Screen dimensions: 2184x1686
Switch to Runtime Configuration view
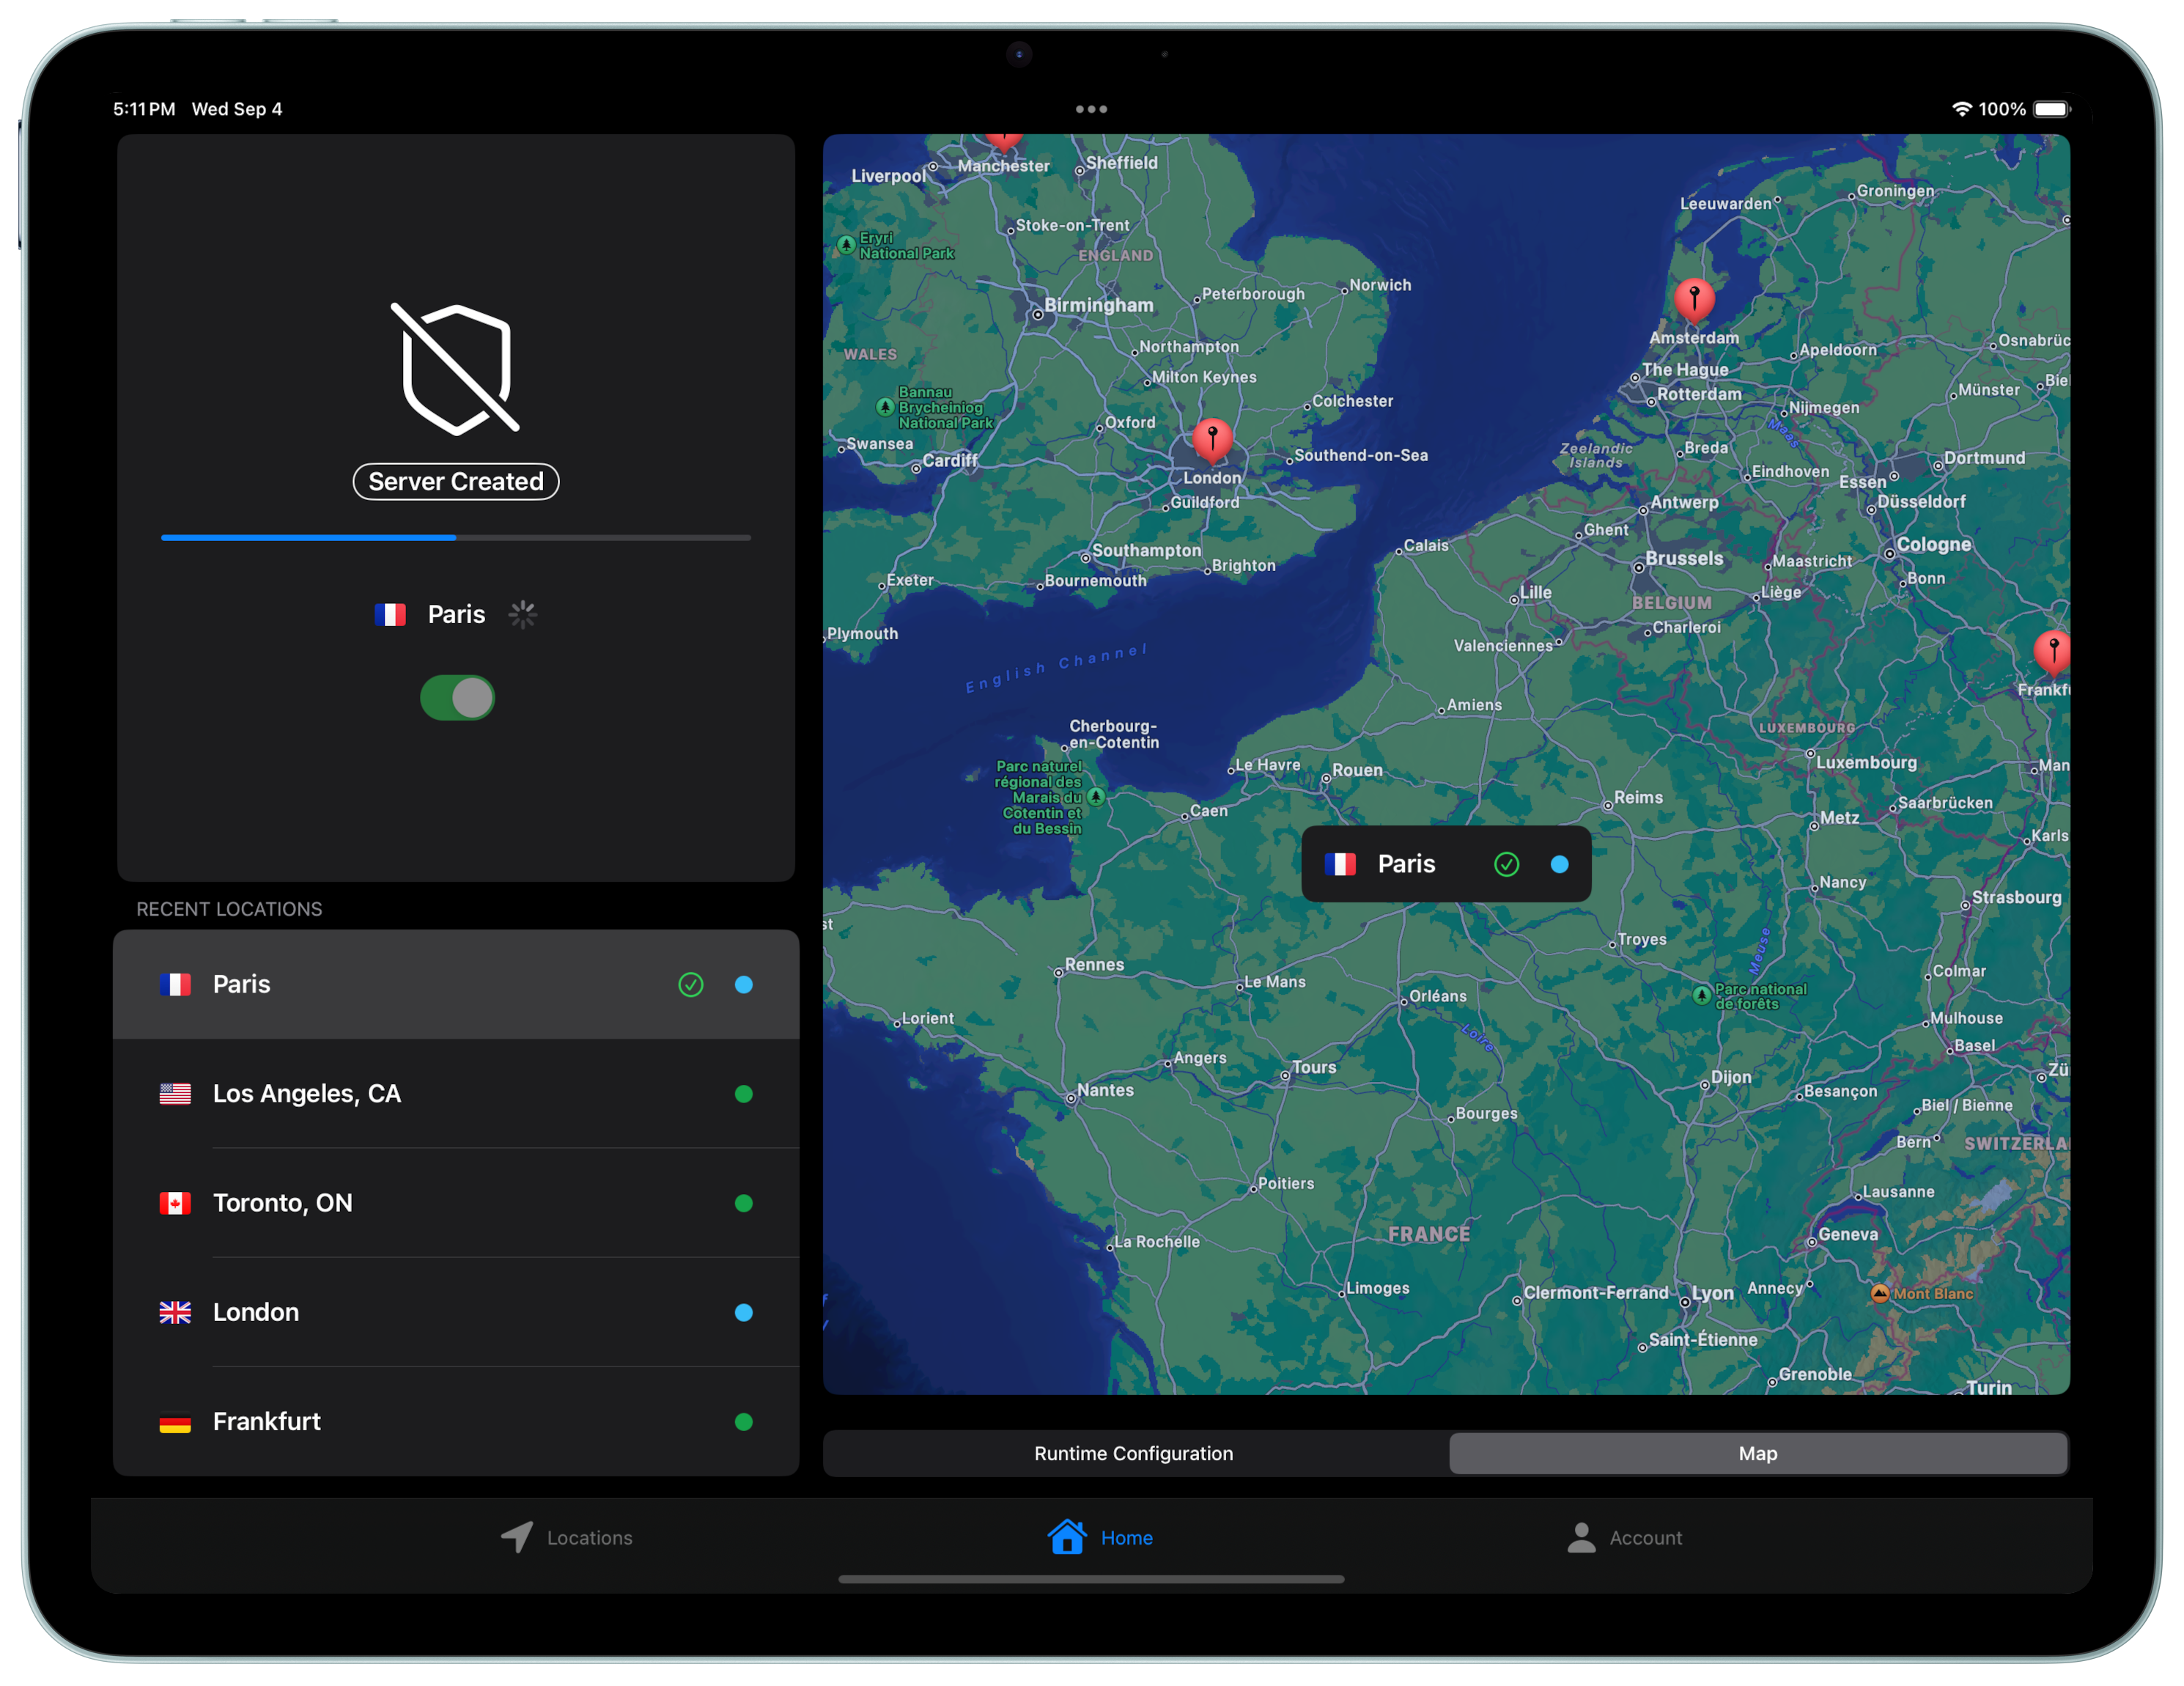point(1134,1453)
